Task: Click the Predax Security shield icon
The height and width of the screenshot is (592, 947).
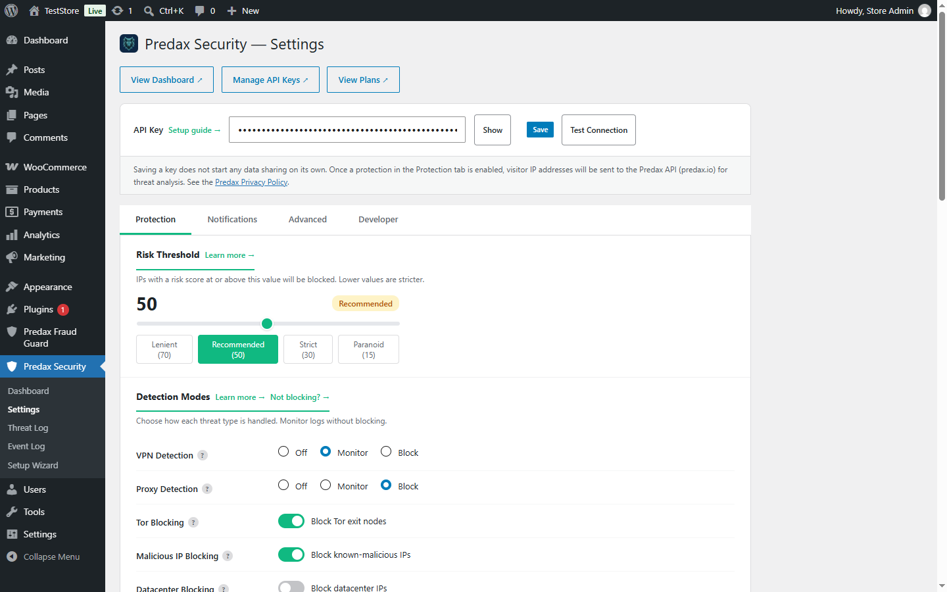Action: point(12,366)
